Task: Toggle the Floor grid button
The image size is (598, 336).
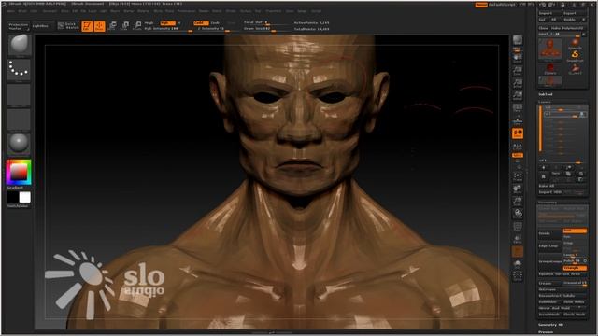Action: pyautogui.click(x=518, y=120)
